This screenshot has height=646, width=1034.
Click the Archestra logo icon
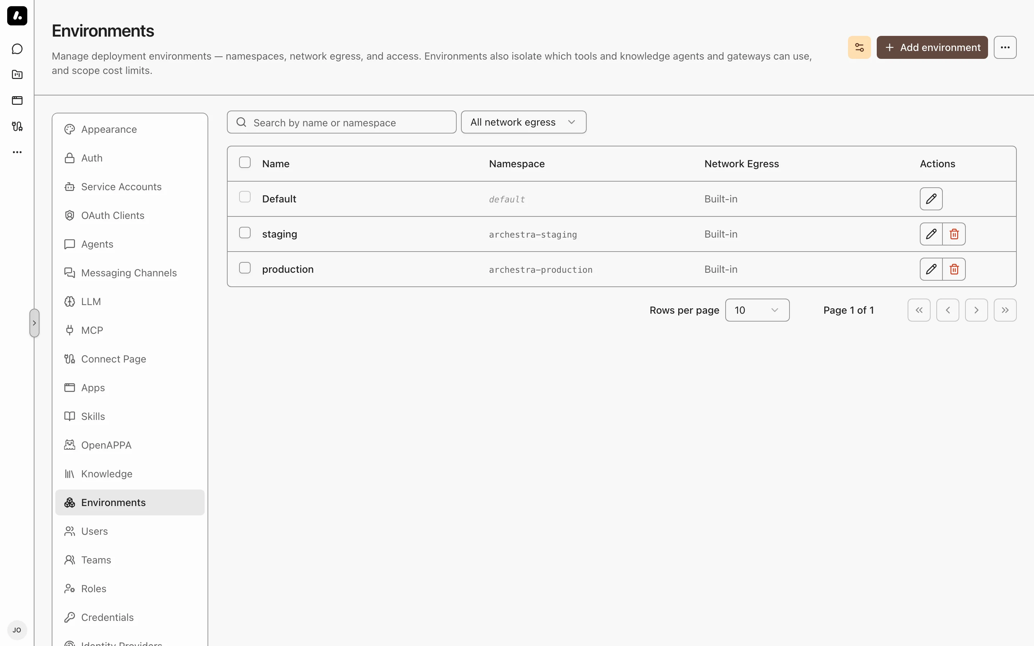[17, 16]
